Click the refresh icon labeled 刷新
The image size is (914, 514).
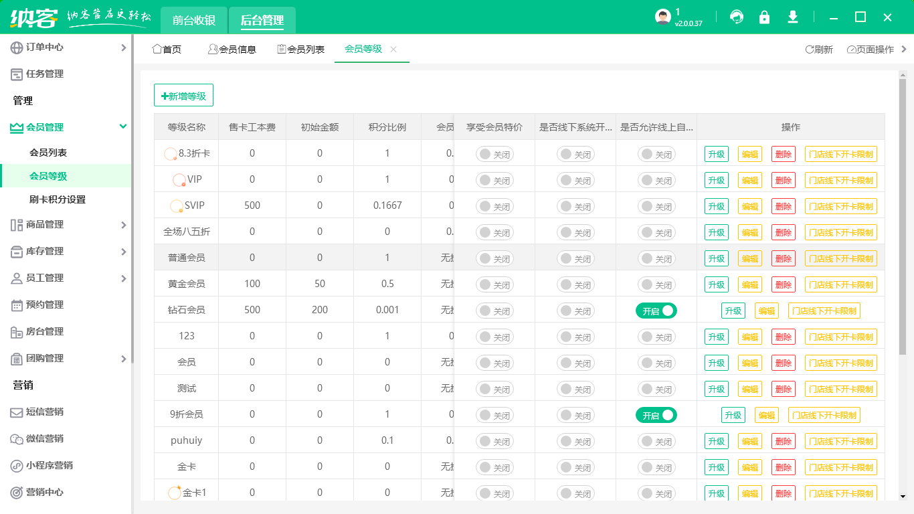click(818, 50)
